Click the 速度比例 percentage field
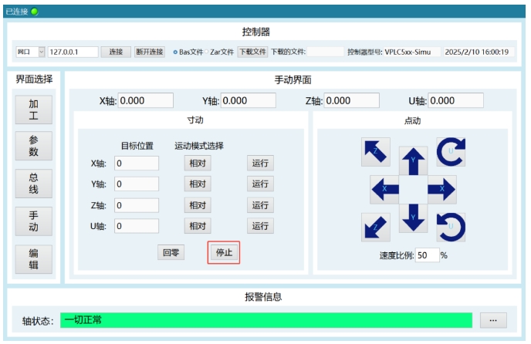The image size is (531, 344). (x=428, y=255)
